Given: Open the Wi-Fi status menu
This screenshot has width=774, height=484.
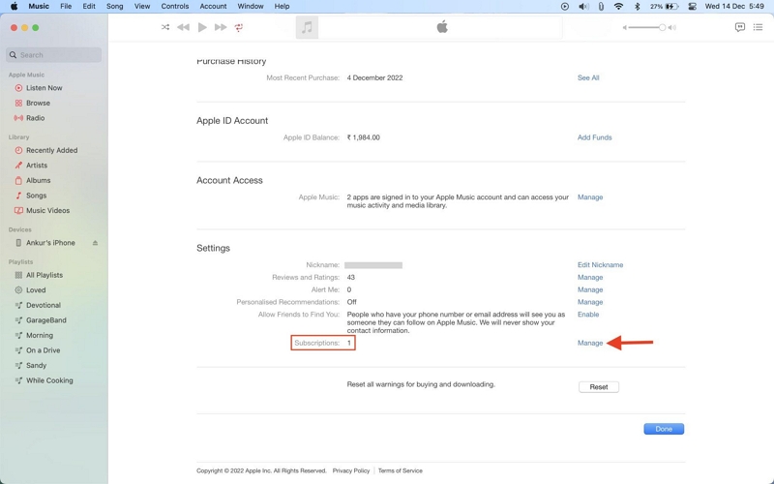Looking at the screenshot, I should (x=618, y=7).
